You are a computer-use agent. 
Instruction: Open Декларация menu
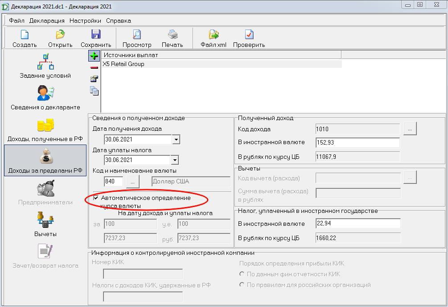(x=47, y=21)
